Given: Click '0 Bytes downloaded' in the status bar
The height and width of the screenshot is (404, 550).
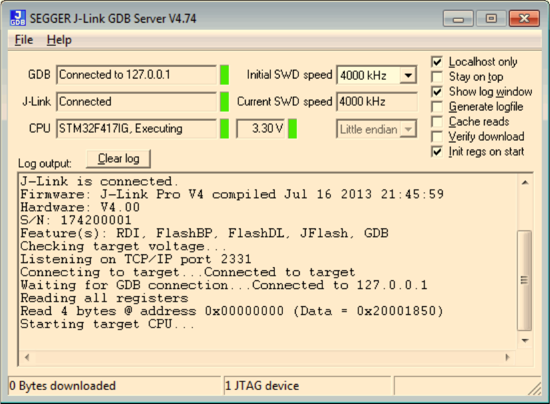Looking at the screenshot, I should tap(63, 386).
